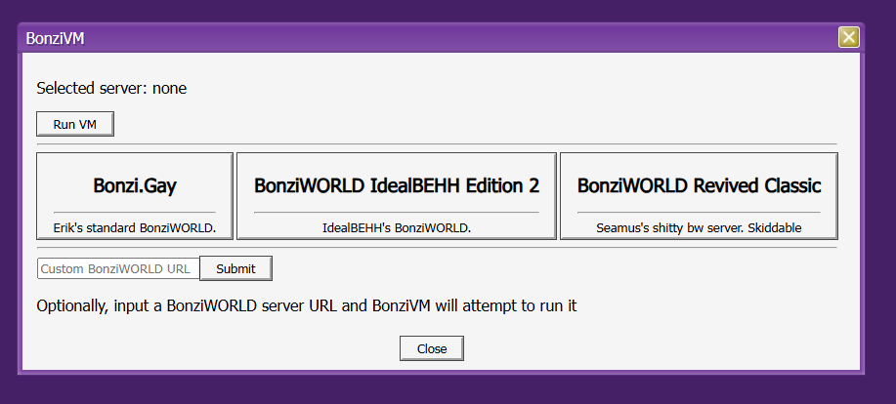Viewport: 896px width, 404px height.
Task: Focus the Custom BonziWORLD URL field
Action: [118, 268]
